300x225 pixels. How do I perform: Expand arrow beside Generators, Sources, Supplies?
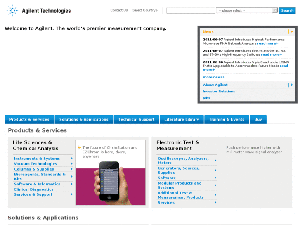(215, 170)
